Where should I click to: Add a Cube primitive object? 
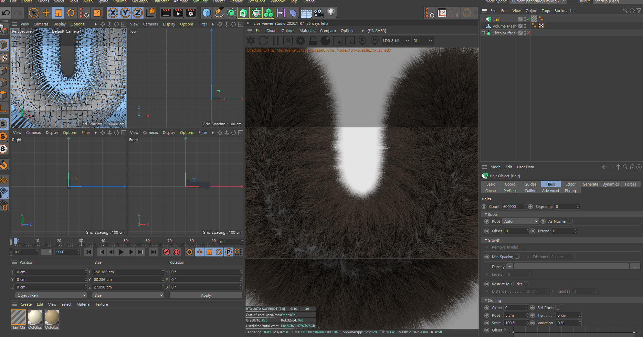(206, 13)
